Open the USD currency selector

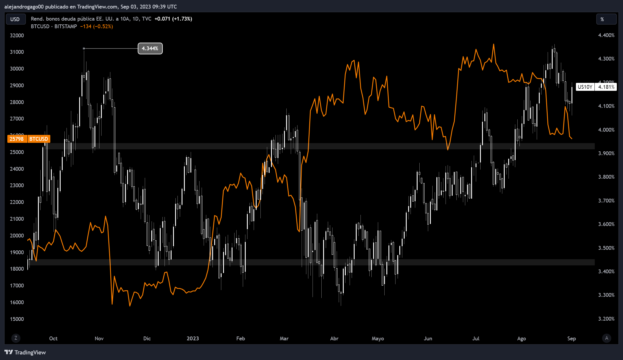15,19
